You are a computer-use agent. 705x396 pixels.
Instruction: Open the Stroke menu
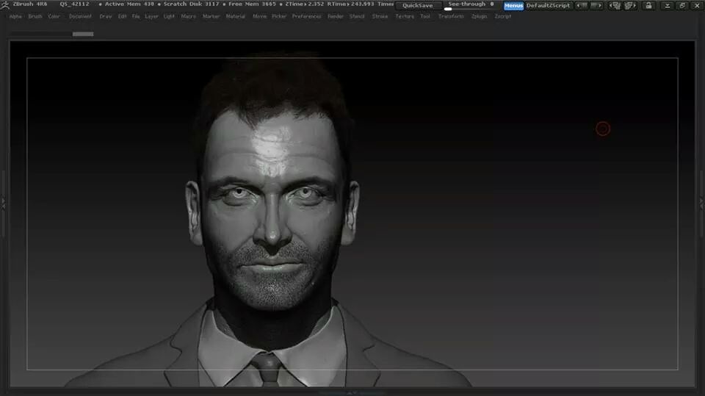[x=380, y=16]
